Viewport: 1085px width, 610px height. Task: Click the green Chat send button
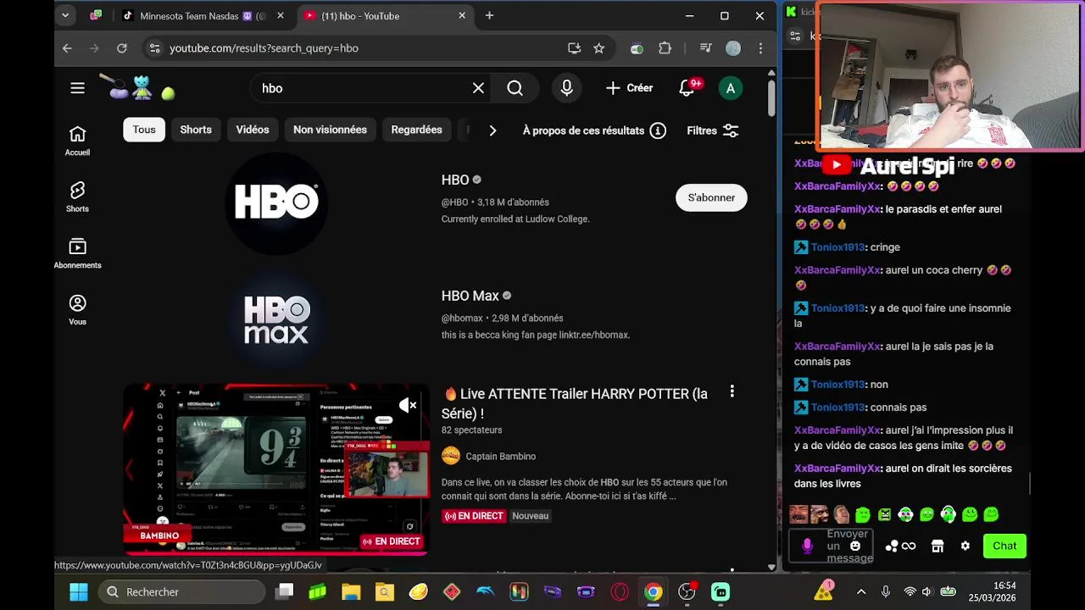click(1004, 546)
